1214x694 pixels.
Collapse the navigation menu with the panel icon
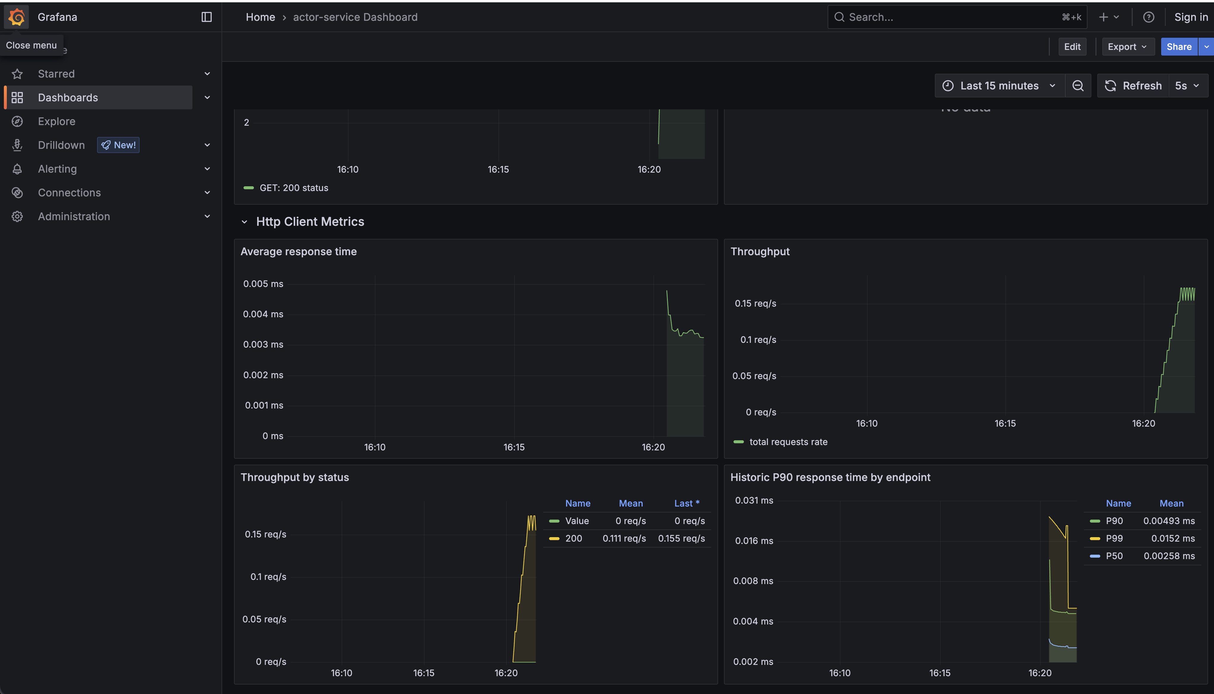pos(206,17)
